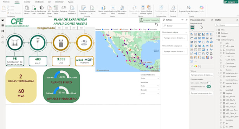The height and width of the screenshot is (129, 239).
Task: Open the Municipio slicer dropdown
Action: coord(150,86)
